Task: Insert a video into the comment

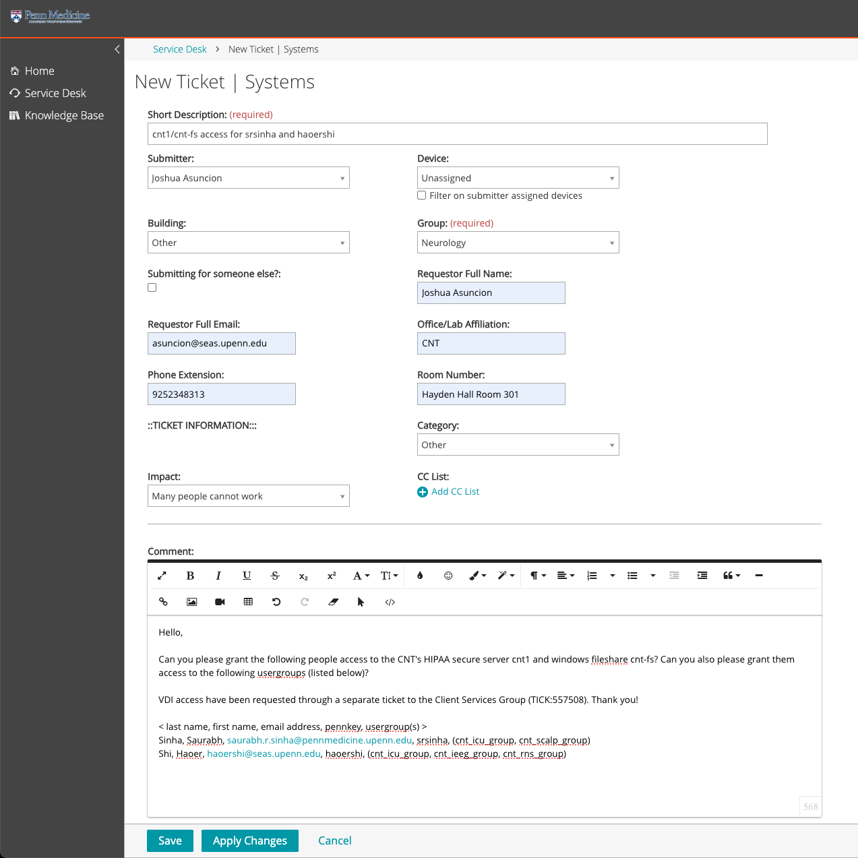Action: click(x=220, y=602)
